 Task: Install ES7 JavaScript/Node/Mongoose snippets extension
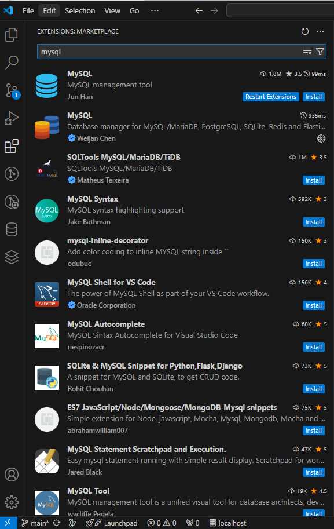point(313,431)
